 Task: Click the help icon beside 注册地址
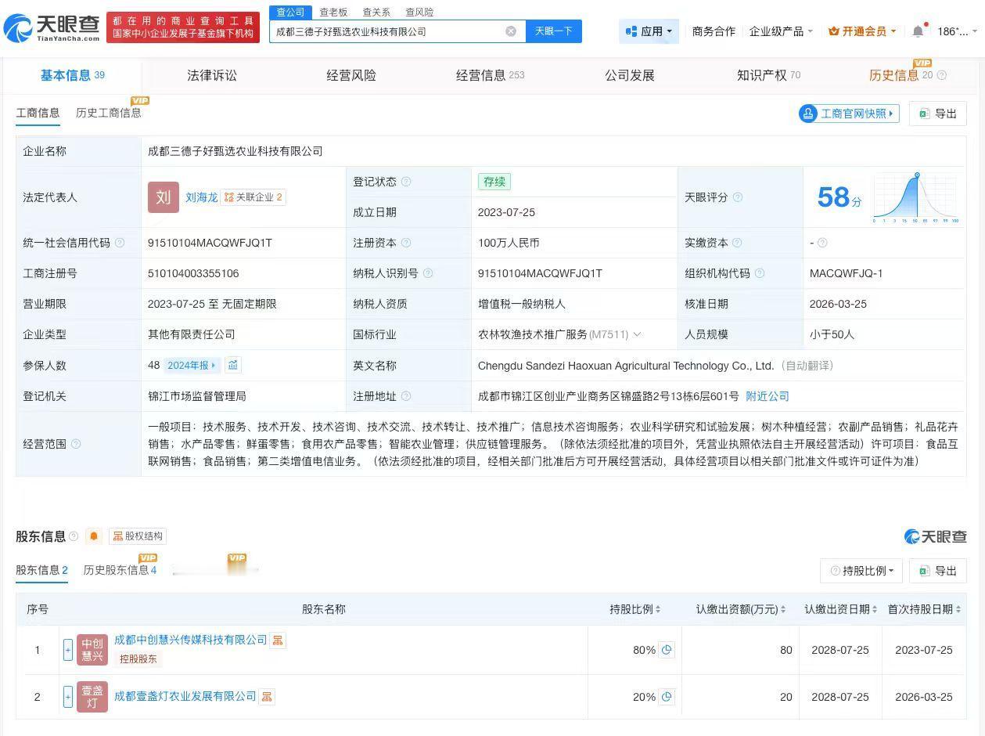[x=406, y=396]
